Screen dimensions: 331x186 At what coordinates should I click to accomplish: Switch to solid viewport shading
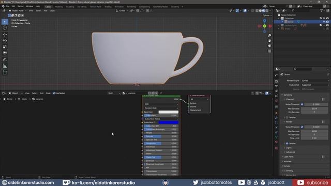[260, 10]
